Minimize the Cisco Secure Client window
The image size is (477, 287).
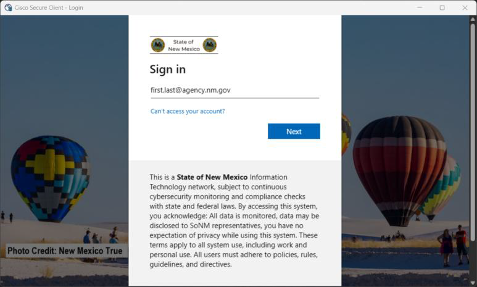click(420, 7)
